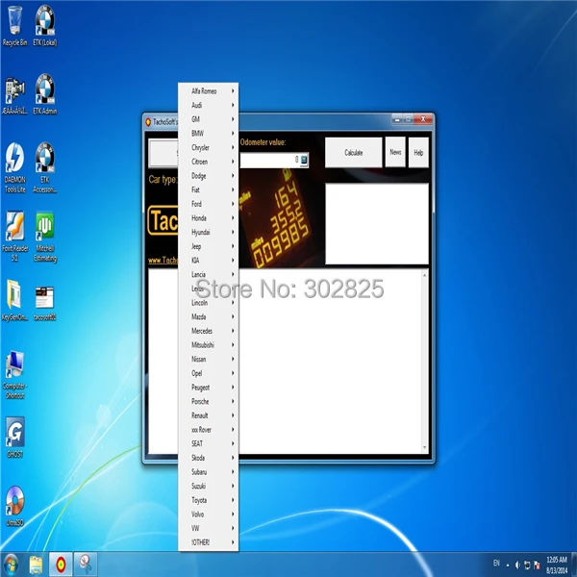Select SEAT in the car menu
The height and width of the screenshot is (577, 577).
pyautogui.click(x=209, y=443)
